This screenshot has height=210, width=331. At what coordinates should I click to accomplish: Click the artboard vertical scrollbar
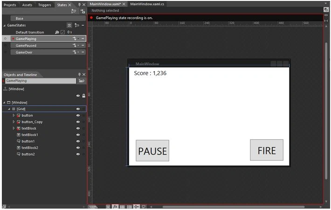coord(326,112)
